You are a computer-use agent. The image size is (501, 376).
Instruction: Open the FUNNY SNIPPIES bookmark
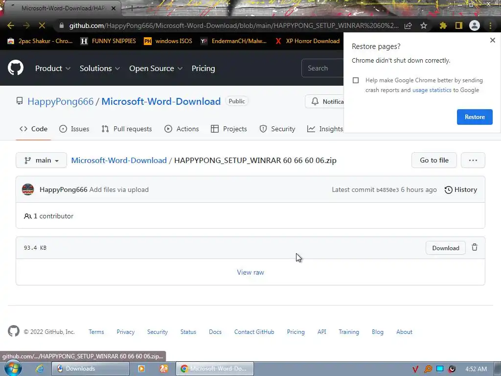click(108, 41)
